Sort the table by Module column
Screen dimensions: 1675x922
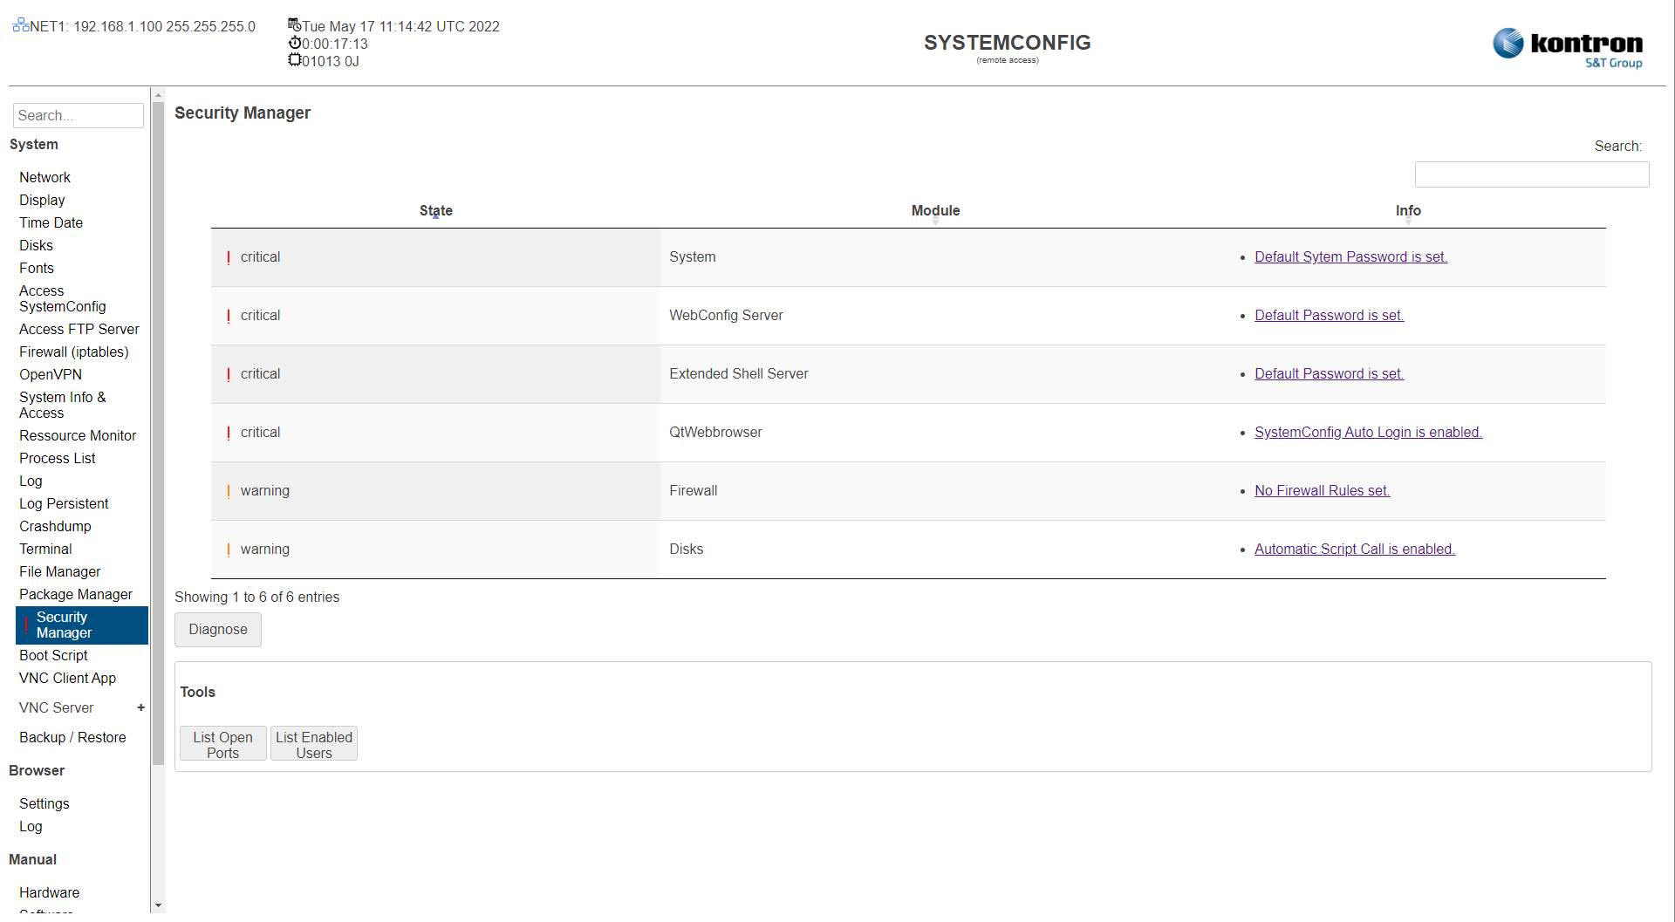click(x=935, y=211)
